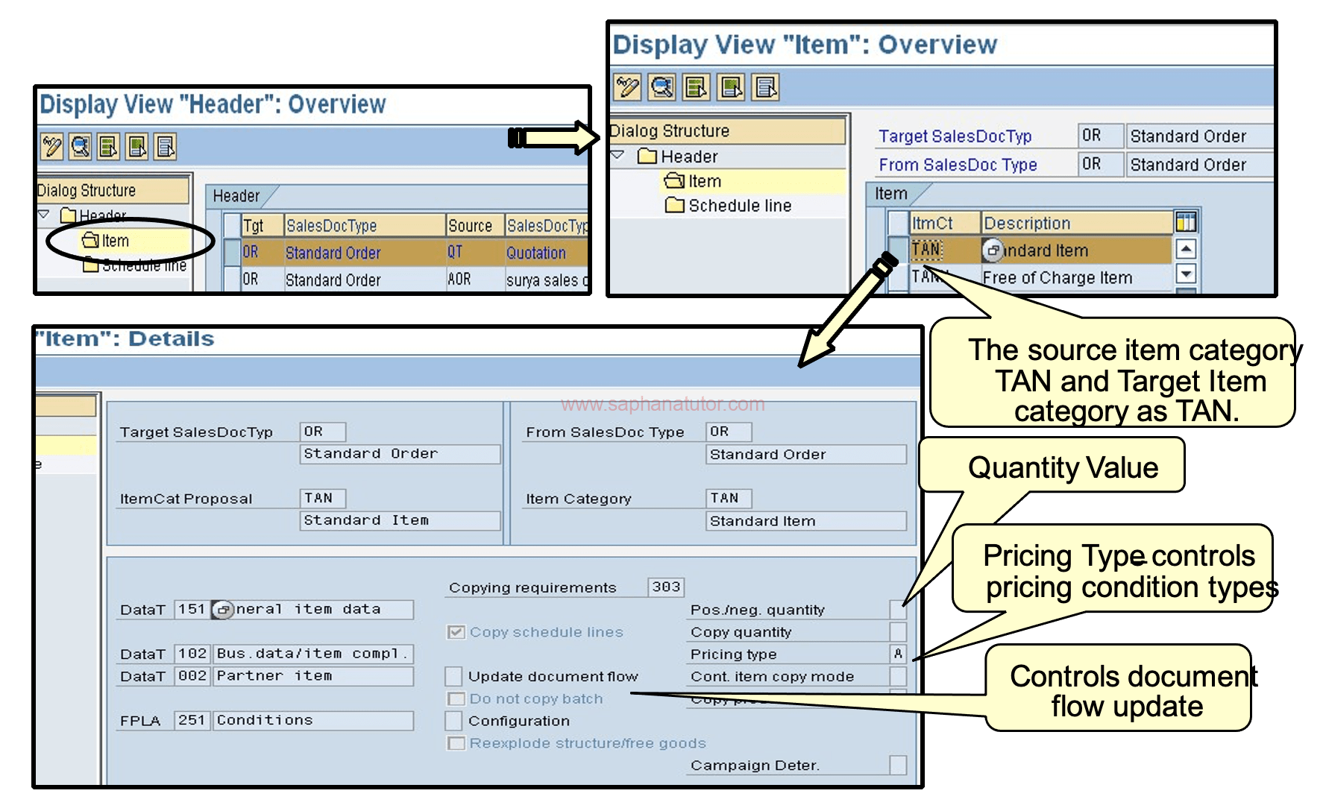
Task: Click Item Category TAN field in Details
Action: (x=729, y=498)
